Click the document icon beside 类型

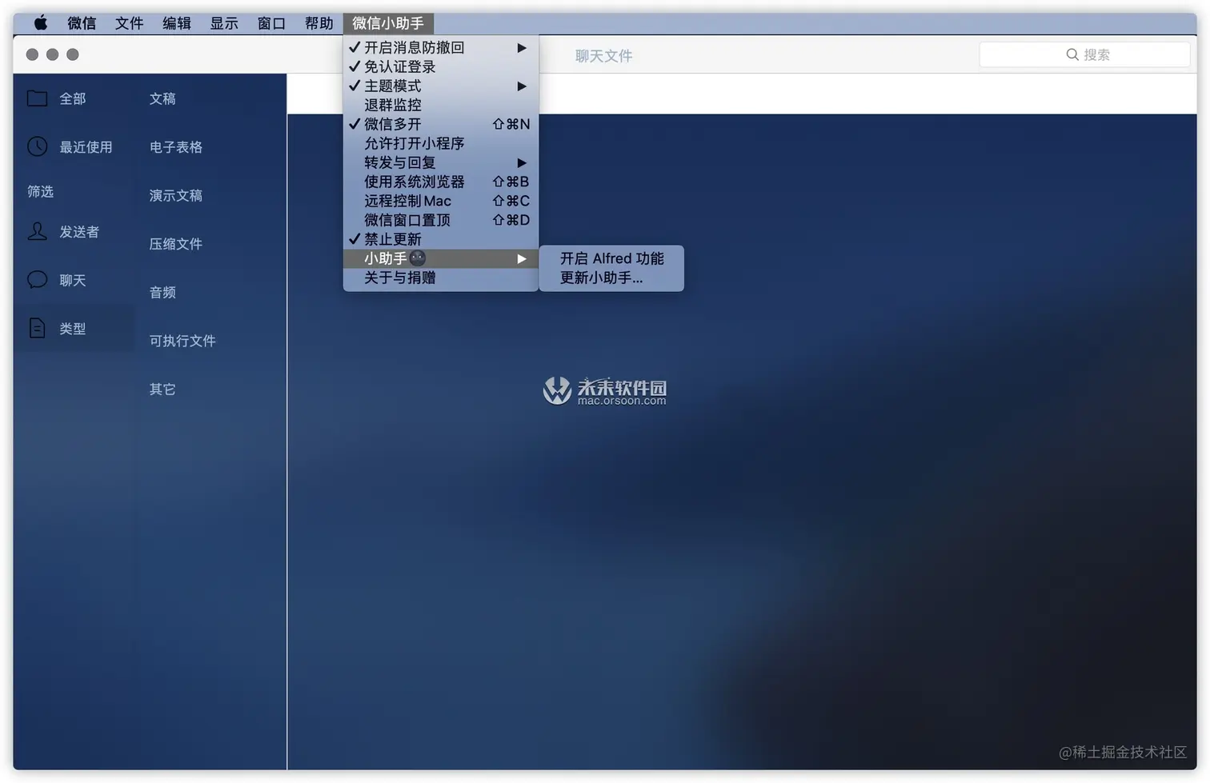[x=37, y=328]
